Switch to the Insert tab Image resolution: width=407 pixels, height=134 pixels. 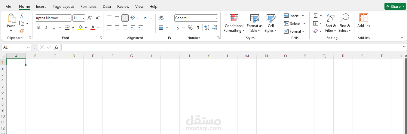coord(41,6)
